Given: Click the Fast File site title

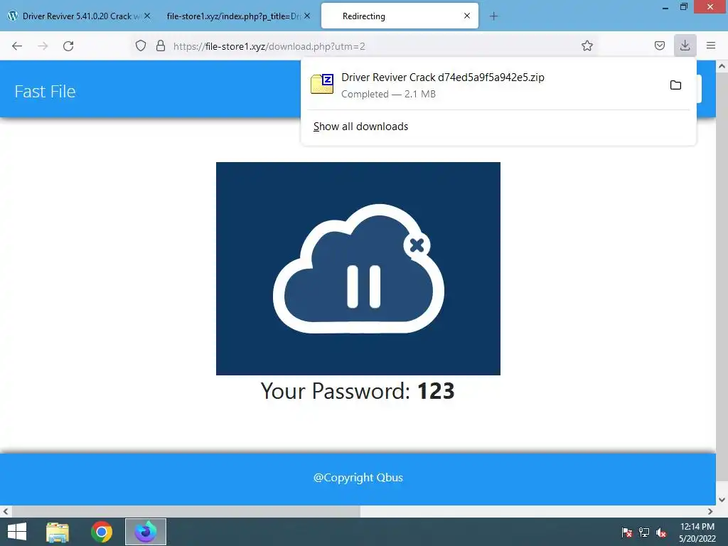Looking at the screenshot, I should click(45, 92).
